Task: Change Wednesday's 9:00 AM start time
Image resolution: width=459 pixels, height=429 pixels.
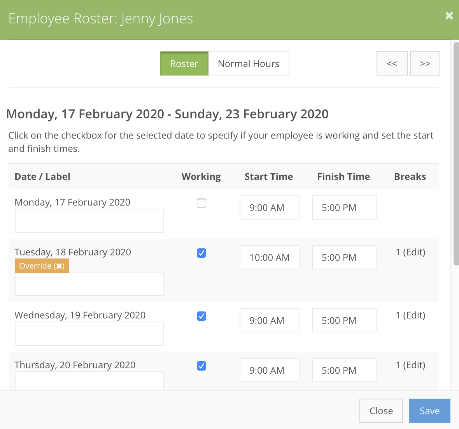Action: pyautogui.click(x=269, y=320)
